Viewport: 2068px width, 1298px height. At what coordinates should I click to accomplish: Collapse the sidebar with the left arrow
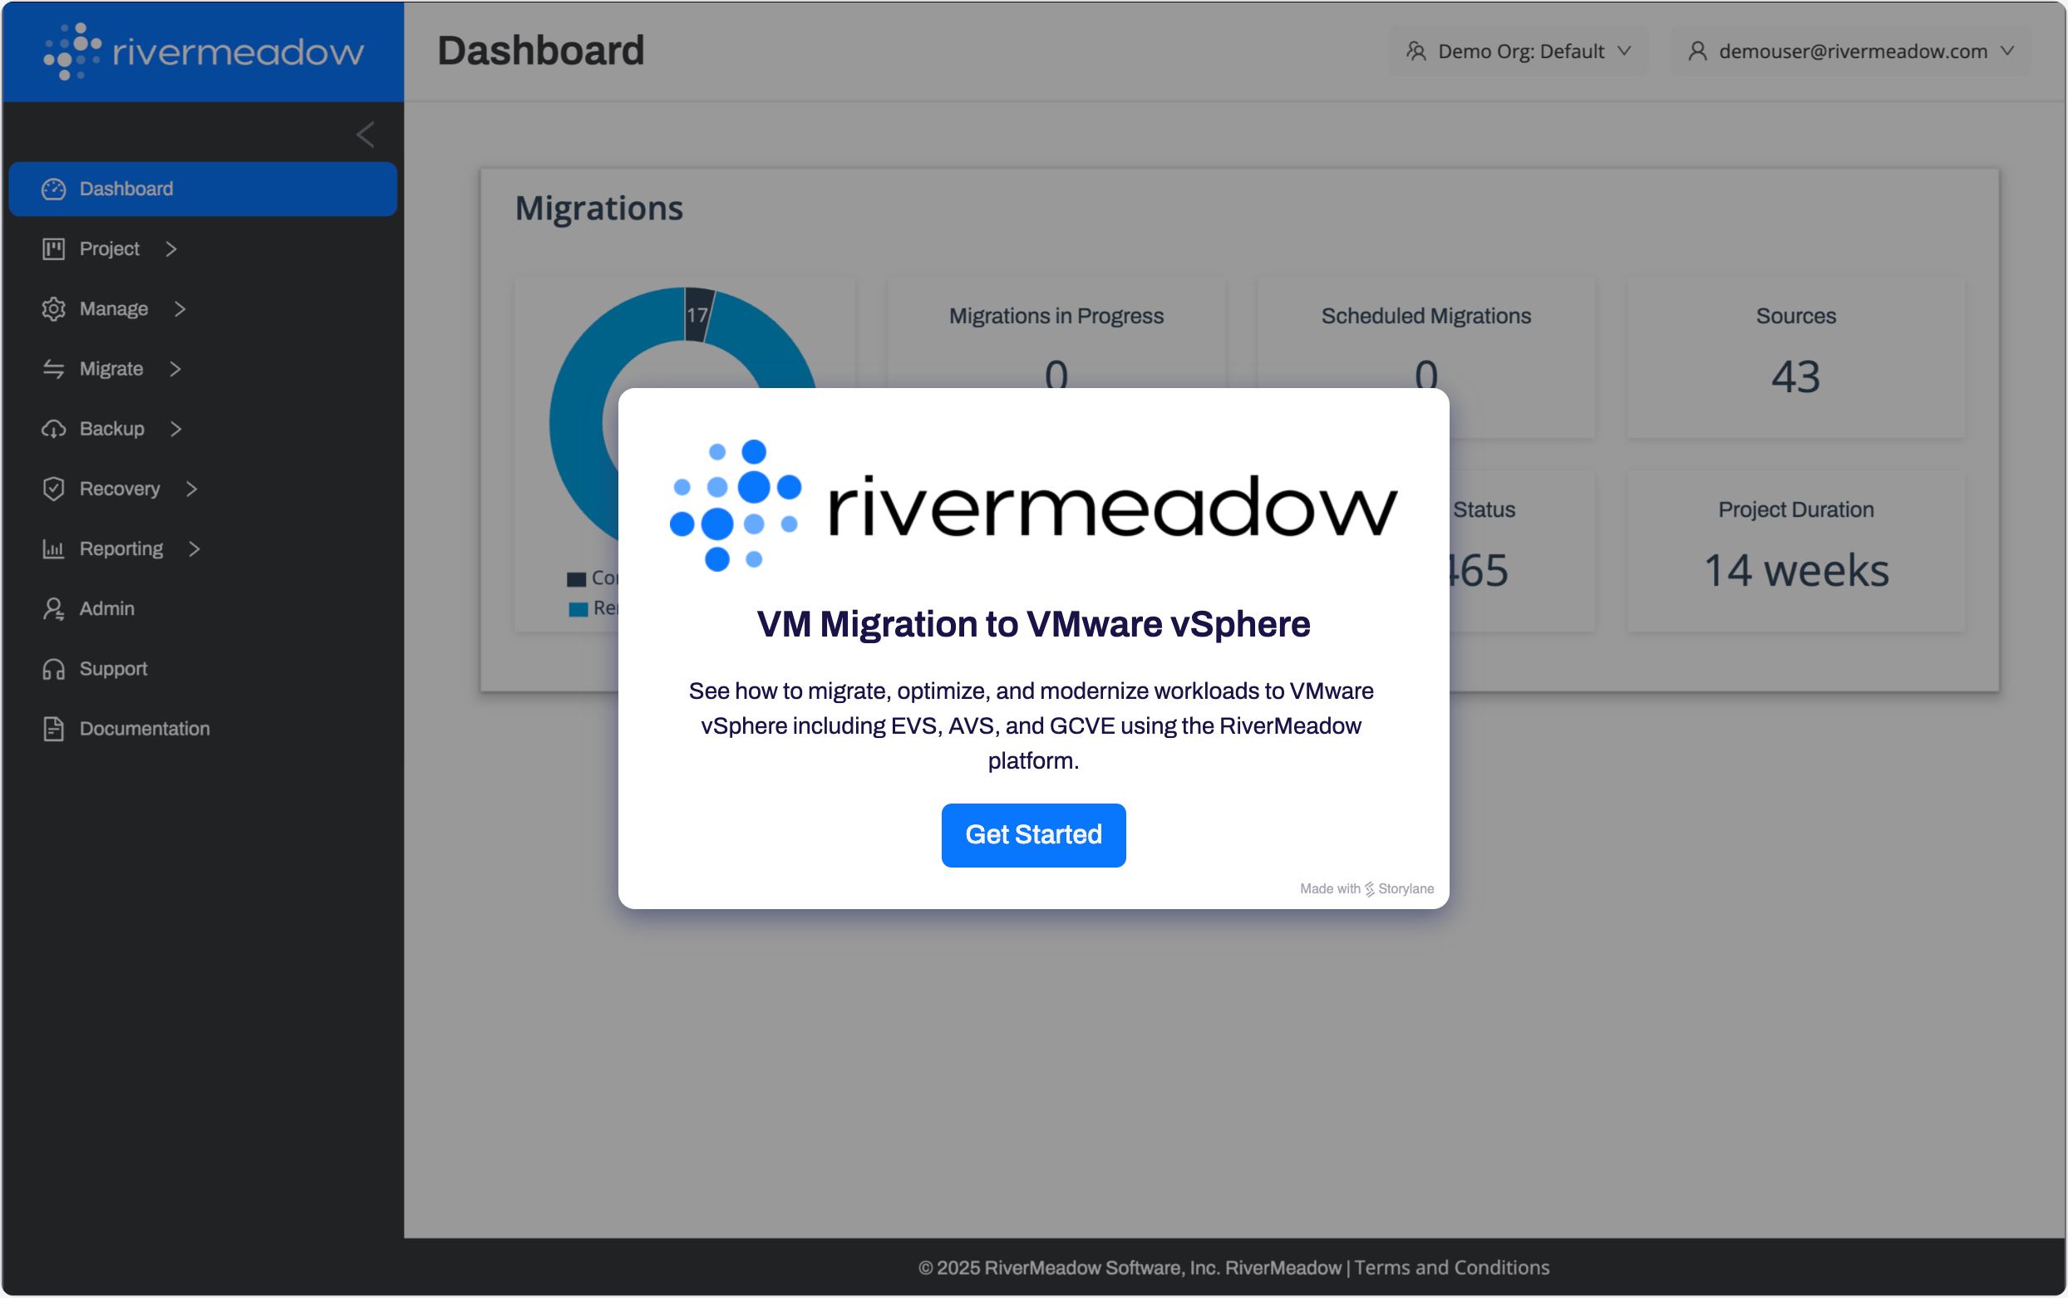pyautogui.click(x=365, y=135)
